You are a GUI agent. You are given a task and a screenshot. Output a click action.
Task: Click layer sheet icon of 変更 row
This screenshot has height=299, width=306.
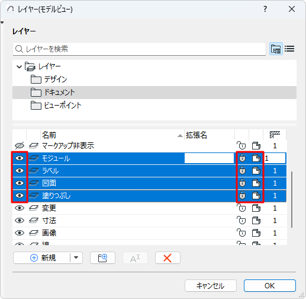pyautogui.click(x=34, y=208)
